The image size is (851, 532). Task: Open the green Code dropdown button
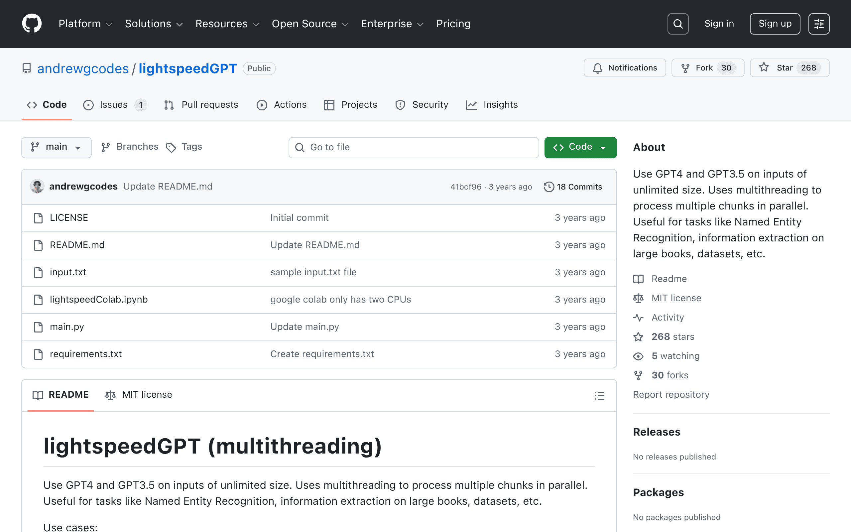tap(580, 147)
